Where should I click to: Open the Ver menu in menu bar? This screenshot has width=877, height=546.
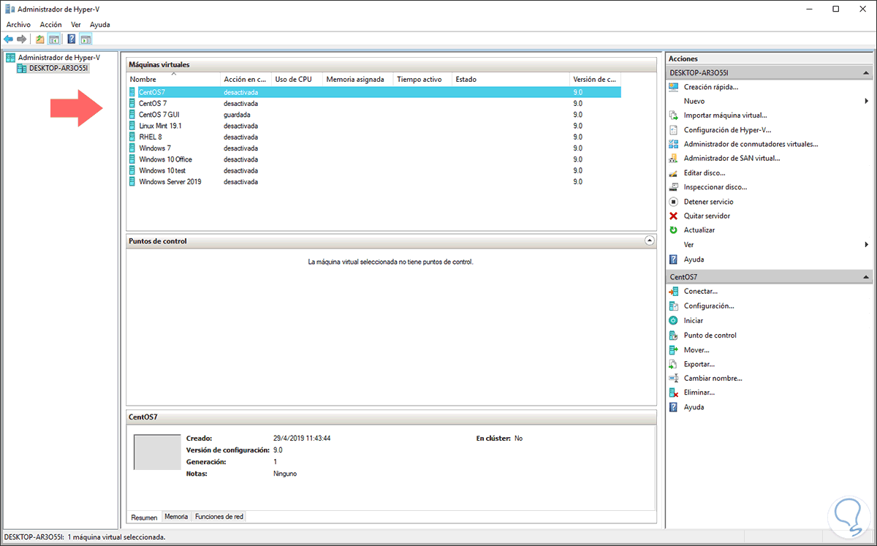(x=75, y=24)
